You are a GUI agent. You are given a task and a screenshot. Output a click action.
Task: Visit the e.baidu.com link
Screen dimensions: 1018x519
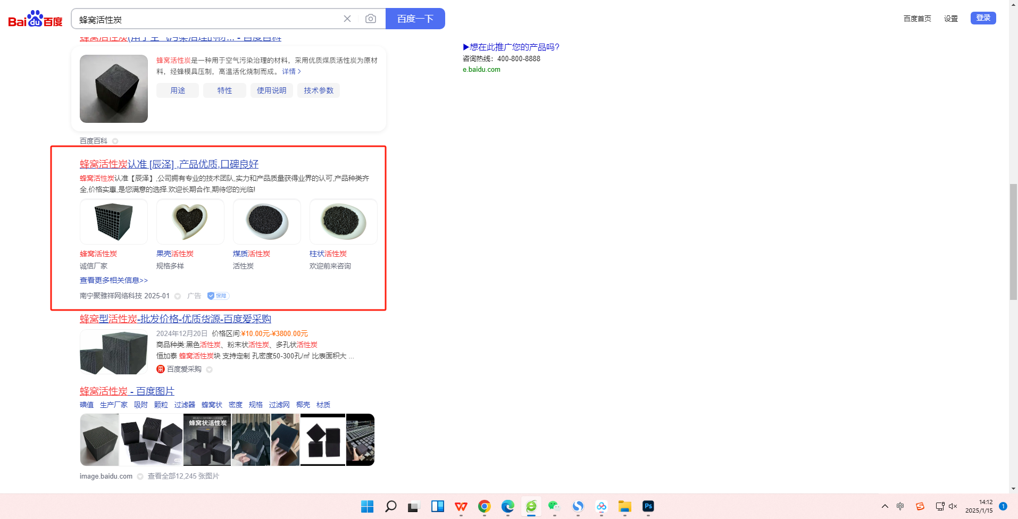click(481, 70)
